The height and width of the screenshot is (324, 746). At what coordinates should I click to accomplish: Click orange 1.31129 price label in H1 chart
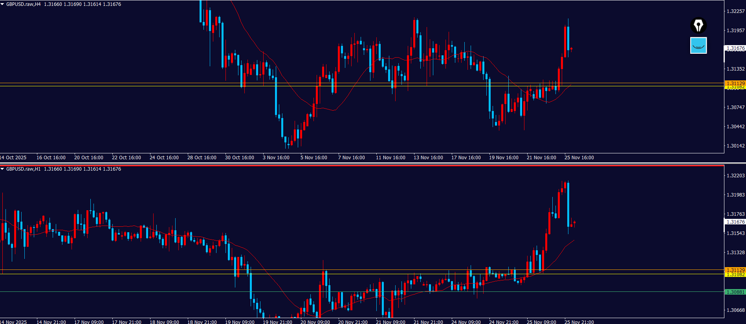click(735, 270)
